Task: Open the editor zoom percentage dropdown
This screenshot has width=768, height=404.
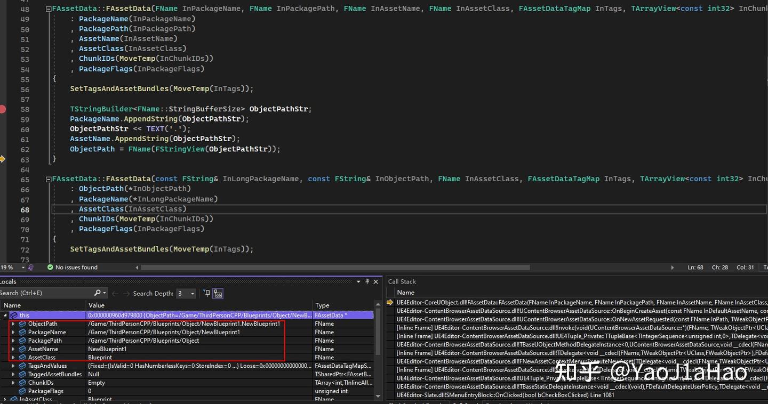Action: (x=22, y=268)
